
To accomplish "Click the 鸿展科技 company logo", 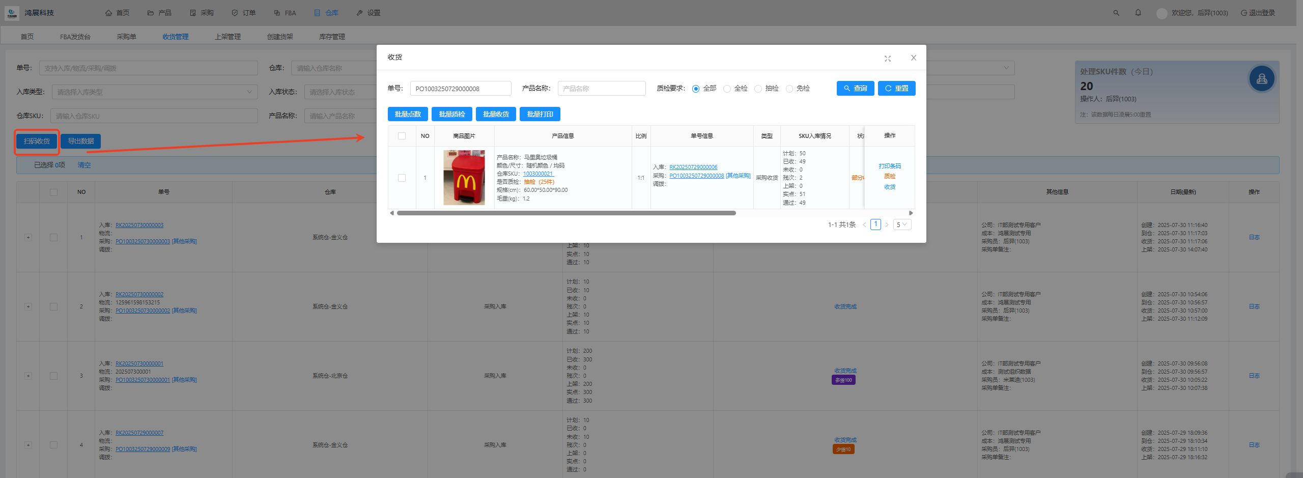I will 12,13.
